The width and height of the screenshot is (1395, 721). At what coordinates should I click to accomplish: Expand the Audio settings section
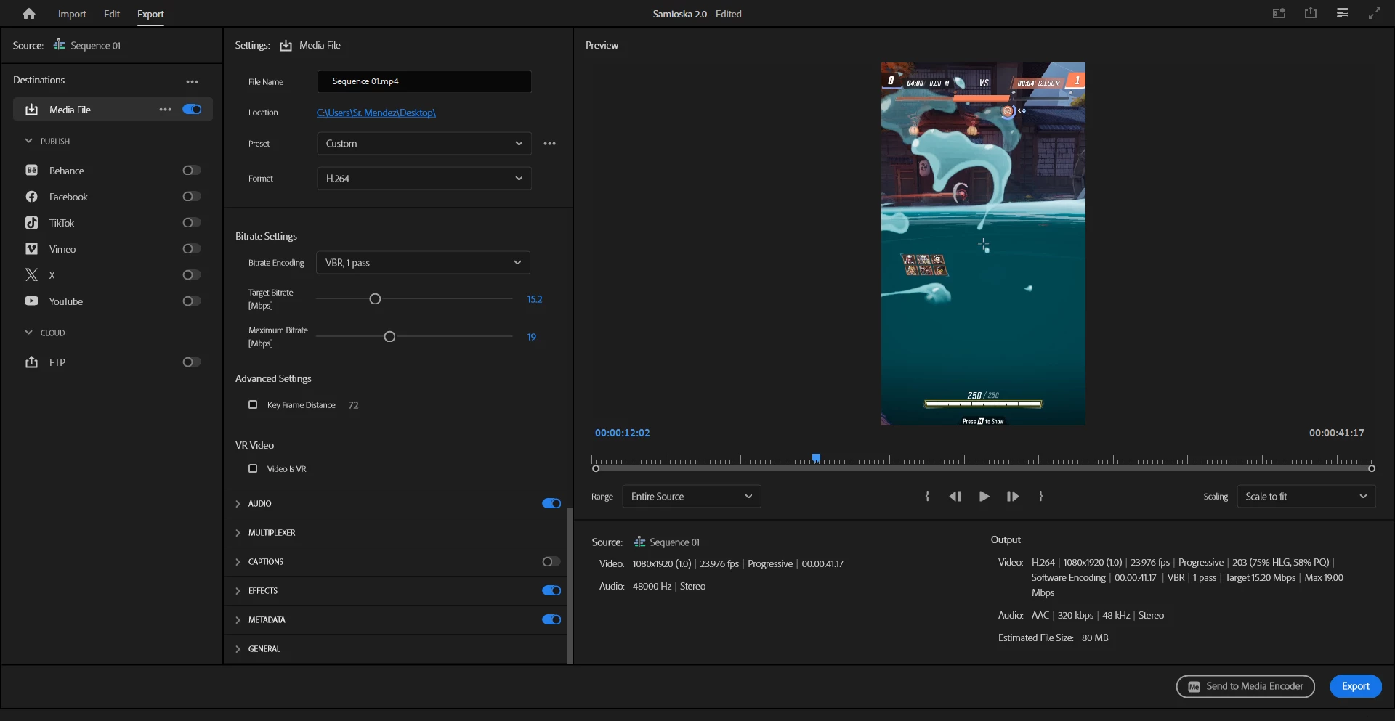coord(238,504)
